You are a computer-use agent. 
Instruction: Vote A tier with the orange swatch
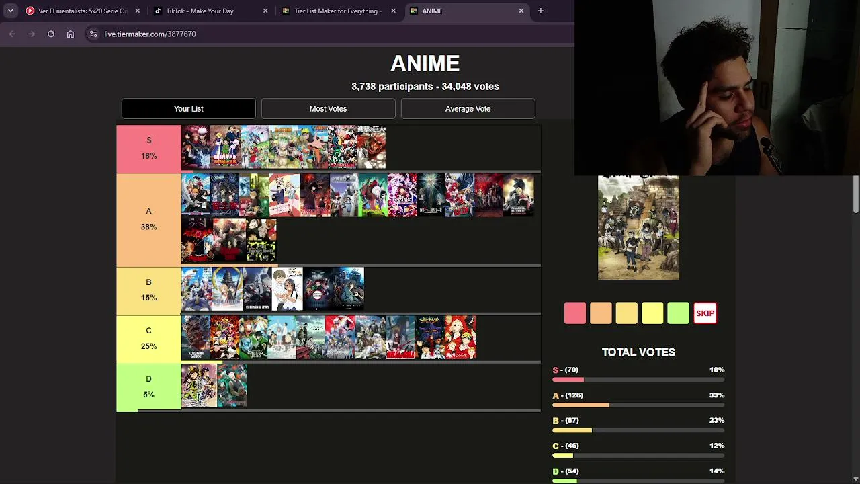(x=601, y=313)
